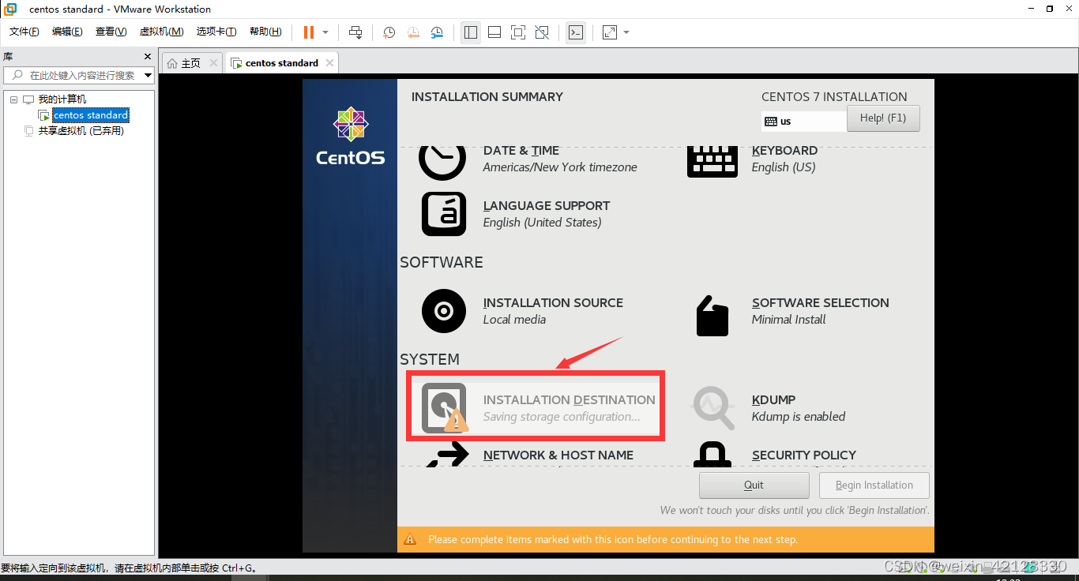Image resolution: width=1079 pixels, height=581 pixels.
Task: Open the snapshot manager
Action: click(437, 32)
